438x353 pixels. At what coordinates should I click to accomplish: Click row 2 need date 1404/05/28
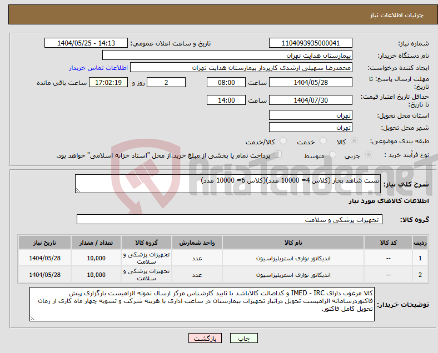(44, 275)
